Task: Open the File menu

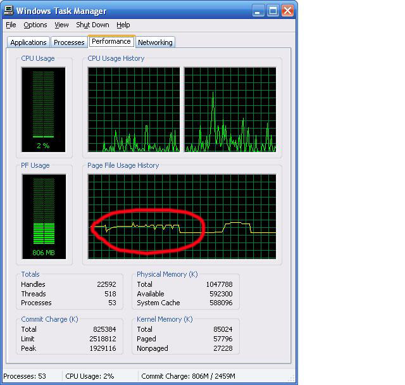Action: (11, 25)
